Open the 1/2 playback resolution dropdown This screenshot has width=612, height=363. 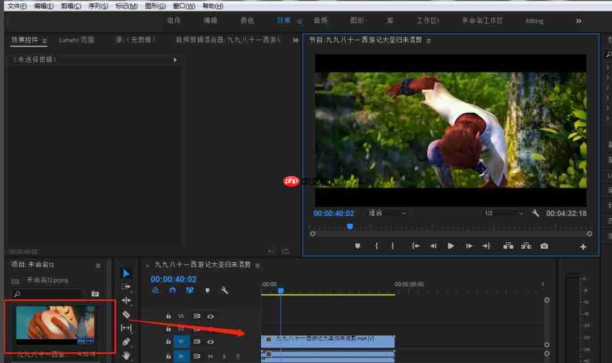coord(503,213)
